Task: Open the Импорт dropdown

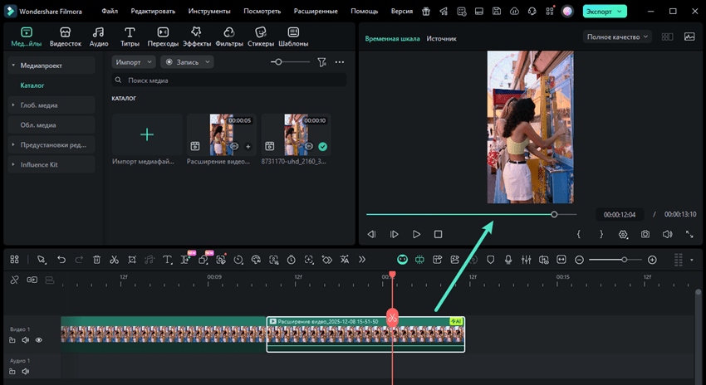Action: tap(134, 62)
